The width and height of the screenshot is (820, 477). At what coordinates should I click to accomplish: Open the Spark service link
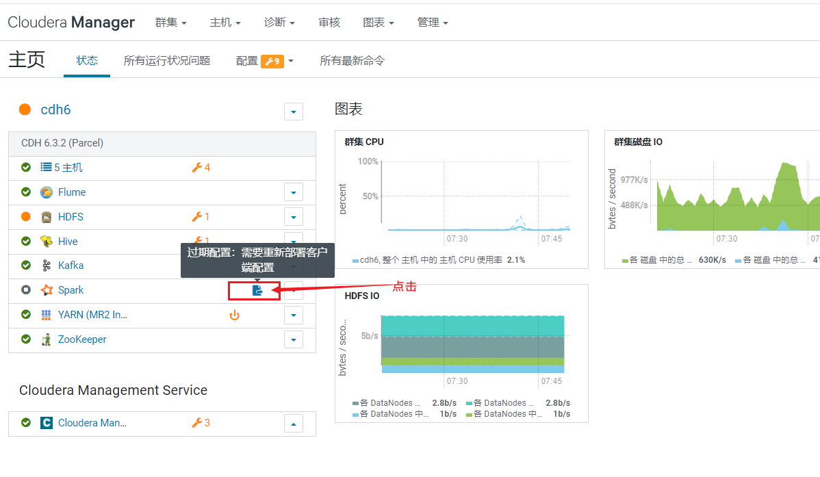(71, 290)
